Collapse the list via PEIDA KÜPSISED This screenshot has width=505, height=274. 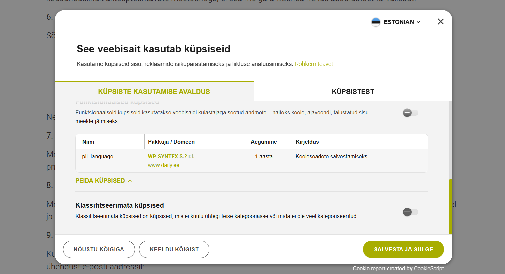(x=104, y=181)
